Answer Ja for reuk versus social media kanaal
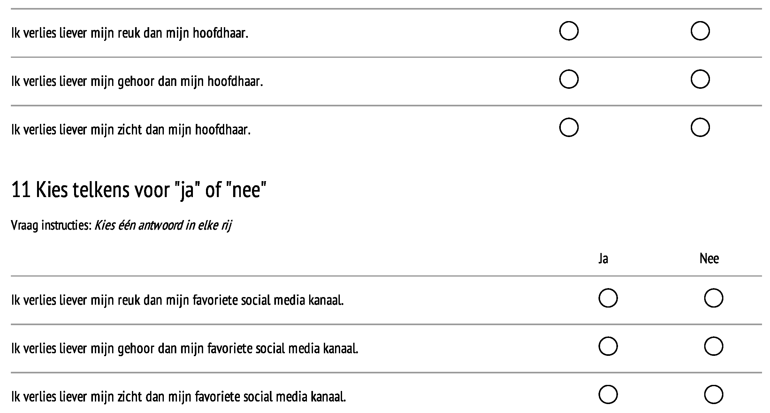The width and height of the screenshot is (770, 413). point(608,298)
